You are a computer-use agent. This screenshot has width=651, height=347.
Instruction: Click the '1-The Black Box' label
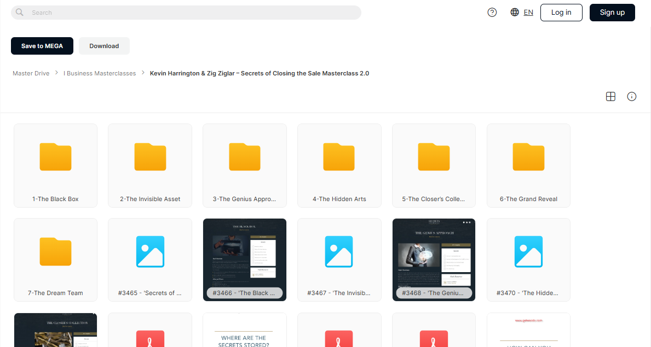point(56,199)
